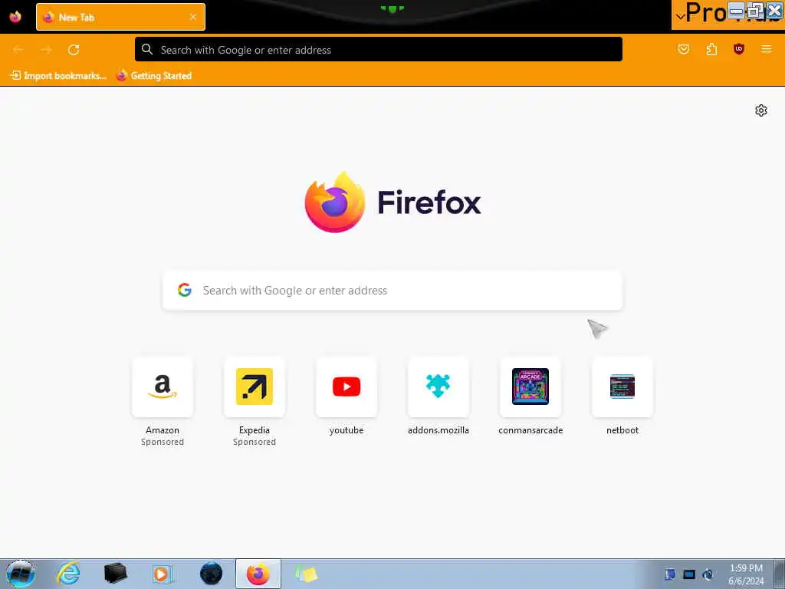This screenshot has height=589, width=785.
Task: Reload the current page
Action: (x=74, y=50)
